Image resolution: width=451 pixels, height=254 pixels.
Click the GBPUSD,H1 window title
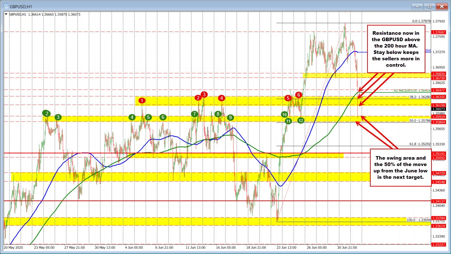(20, 6)
